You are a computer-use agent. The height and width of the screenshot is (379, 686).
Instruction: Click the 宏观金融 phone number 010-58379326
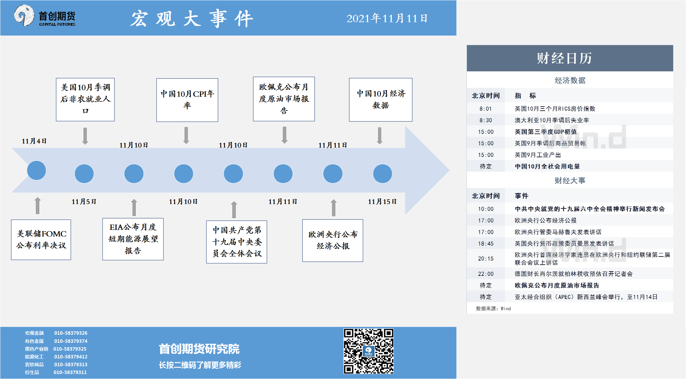(71, 333)
